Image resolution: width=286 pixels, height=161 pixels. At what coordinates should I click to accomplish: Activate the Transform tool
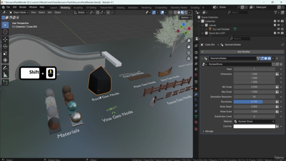pos(5,60)
